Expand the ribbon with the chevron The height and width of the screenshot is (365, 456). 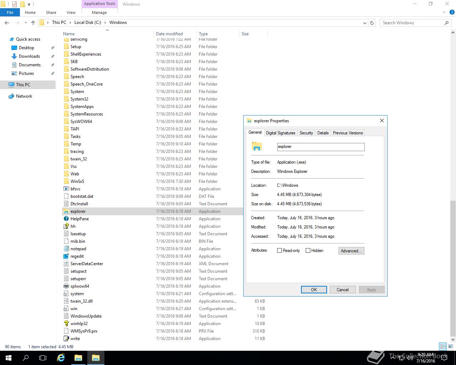point(444,12)
